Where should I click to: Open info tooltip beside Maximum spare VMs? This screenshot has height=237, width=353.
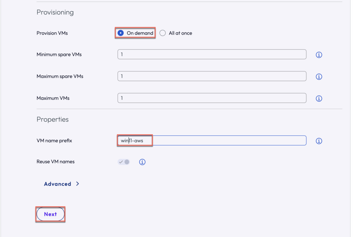319,76
